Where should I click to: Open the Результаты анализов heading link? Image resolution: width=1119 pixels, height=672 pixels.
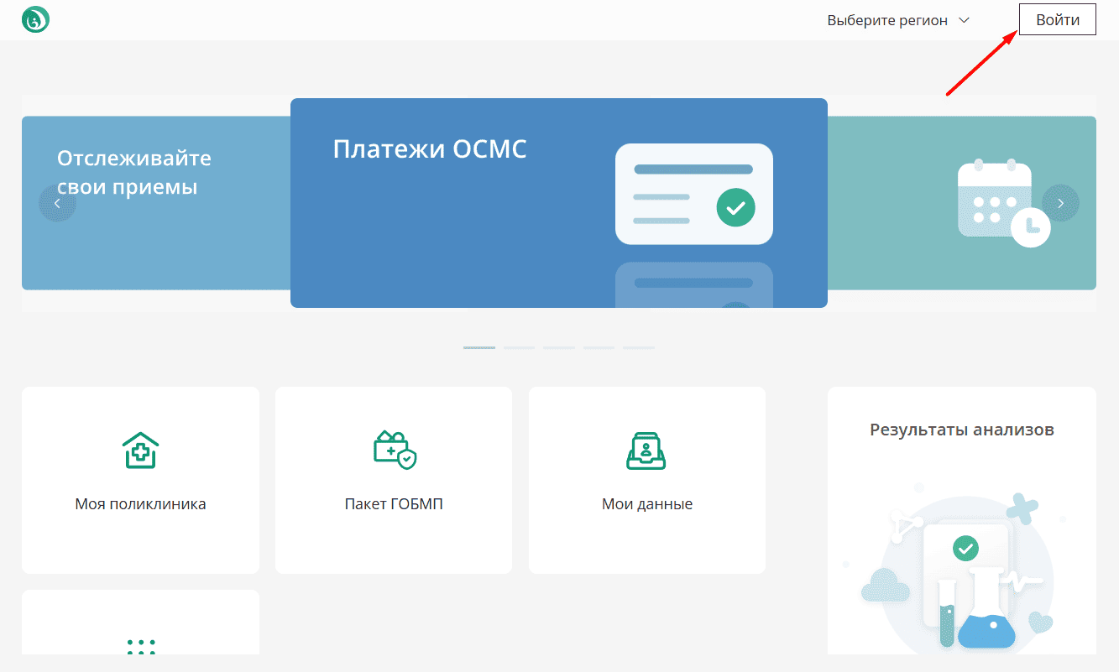[x=961, y=430]
